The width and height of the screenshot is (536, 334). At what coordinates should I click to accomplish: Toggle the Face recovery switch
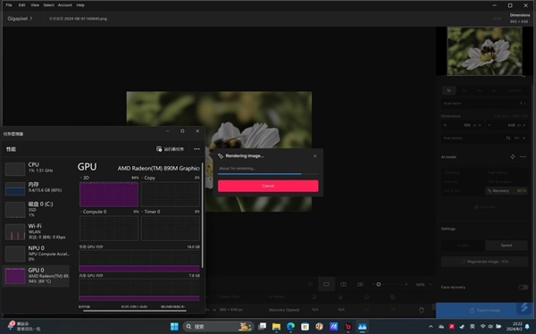point(523,288)
